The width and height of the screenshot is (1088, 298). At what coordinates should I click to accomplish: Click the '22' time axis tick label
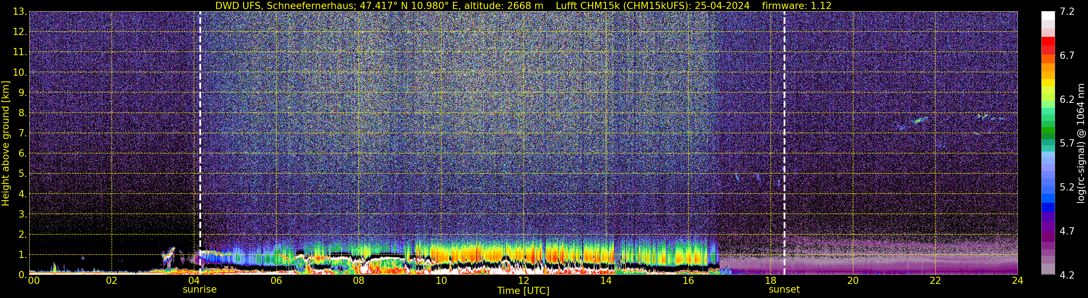pos(935,281)
